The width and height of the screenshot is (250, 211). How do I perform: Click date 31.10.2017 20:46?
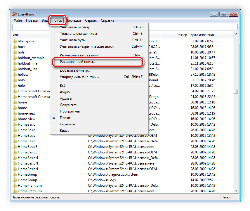[203, 80]
